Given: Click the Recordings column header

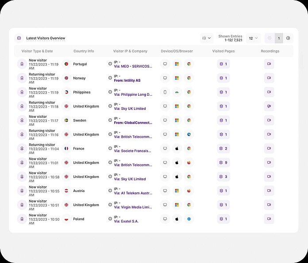Looking at the screenshot, I should tap(269, 51).
